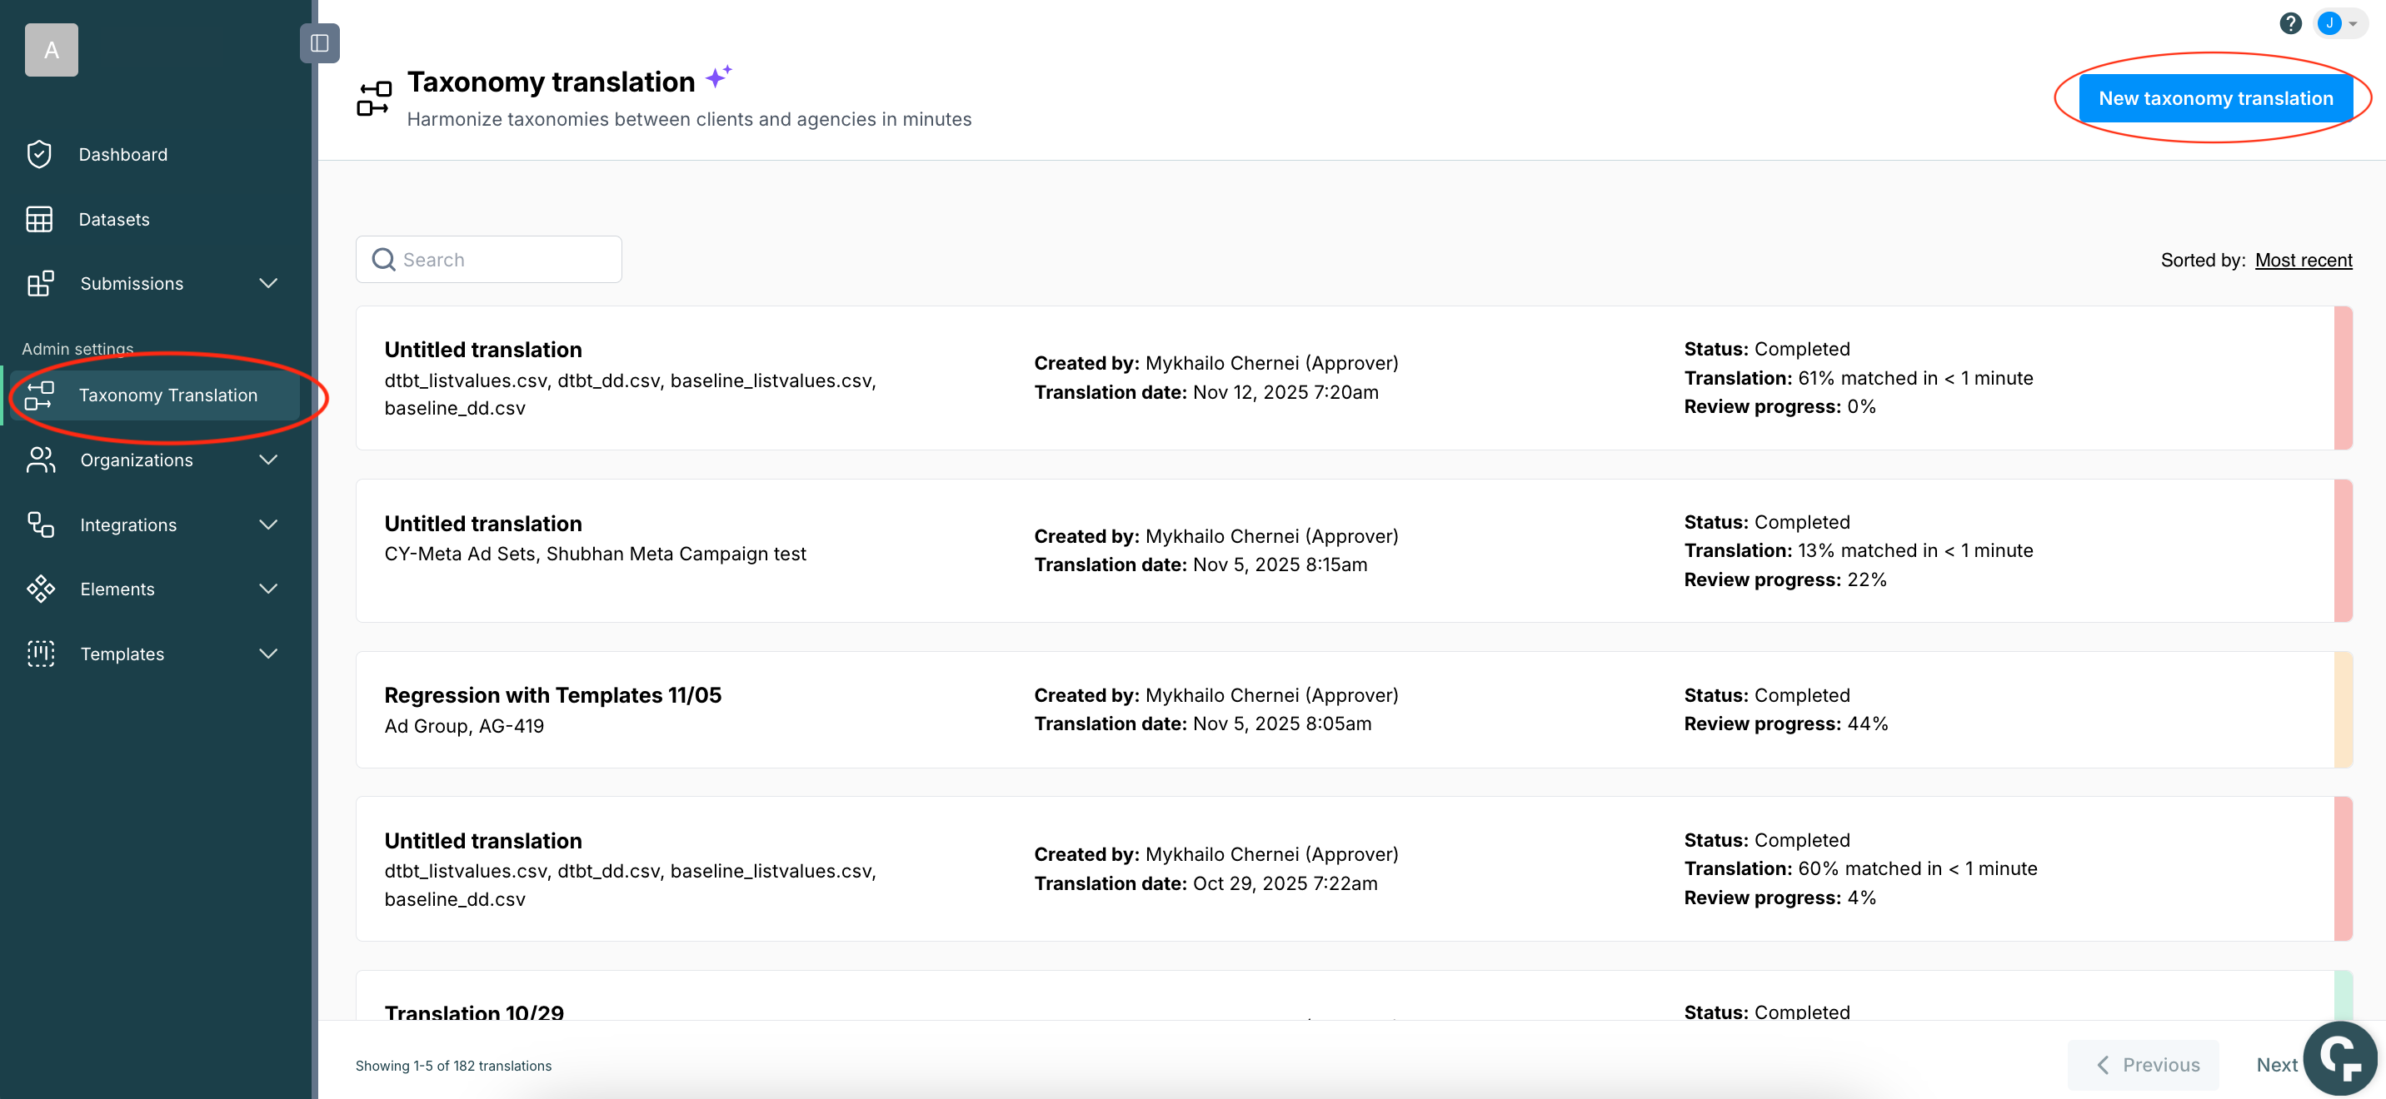Select the Integrations icon in sidebar
The width and height of the screenshot is (2386, 1099).
click(40, 524)
